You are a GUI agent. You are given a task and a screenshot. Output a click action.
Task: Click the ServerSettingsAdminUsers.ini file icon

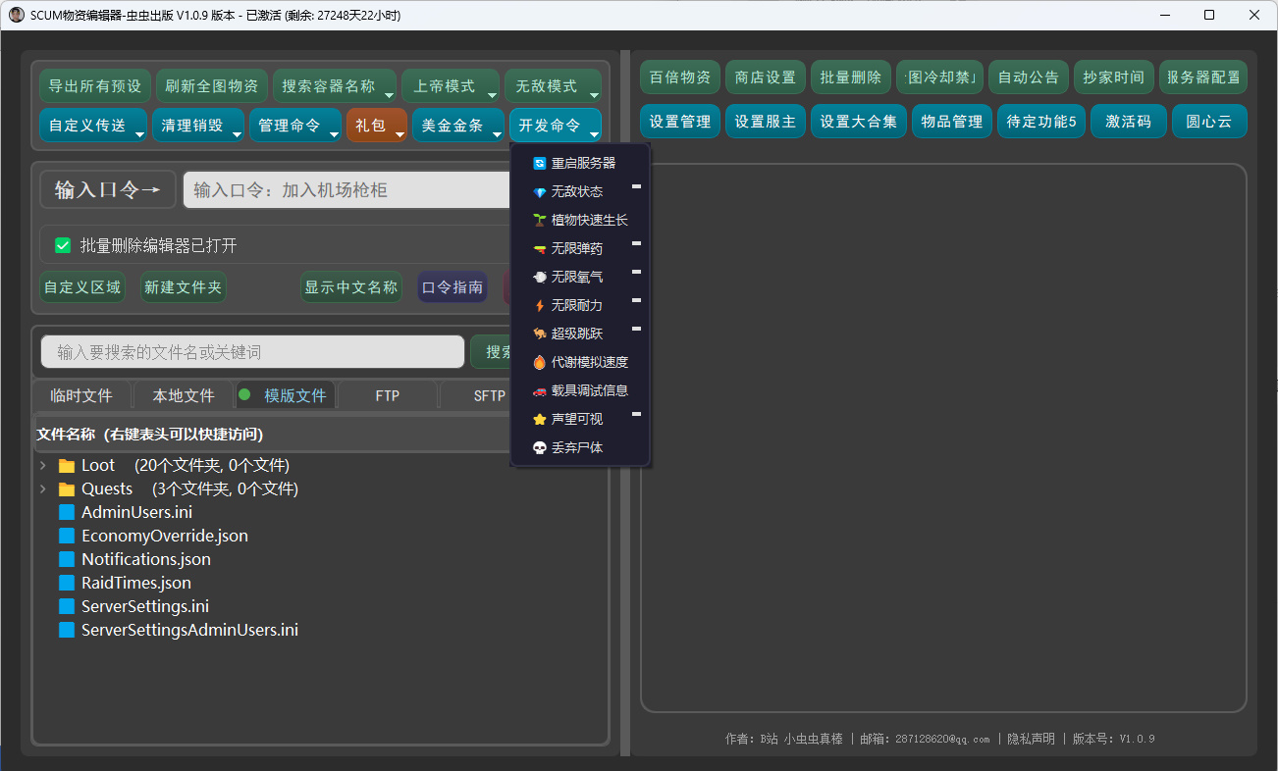(x=67, y=630)
